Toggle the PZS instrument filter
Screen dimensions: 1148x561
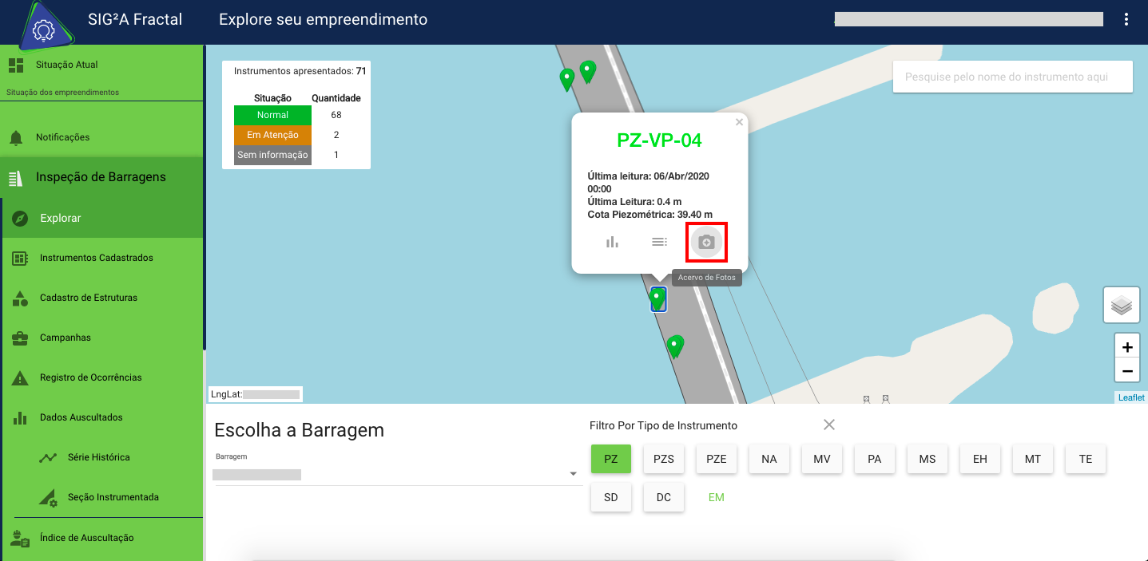pyautogui.click(x=664, y=459)
